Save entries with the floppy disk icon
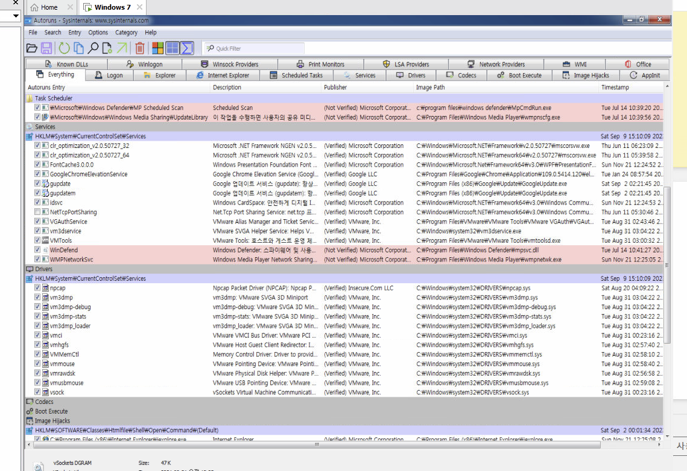 click(46, 48)
